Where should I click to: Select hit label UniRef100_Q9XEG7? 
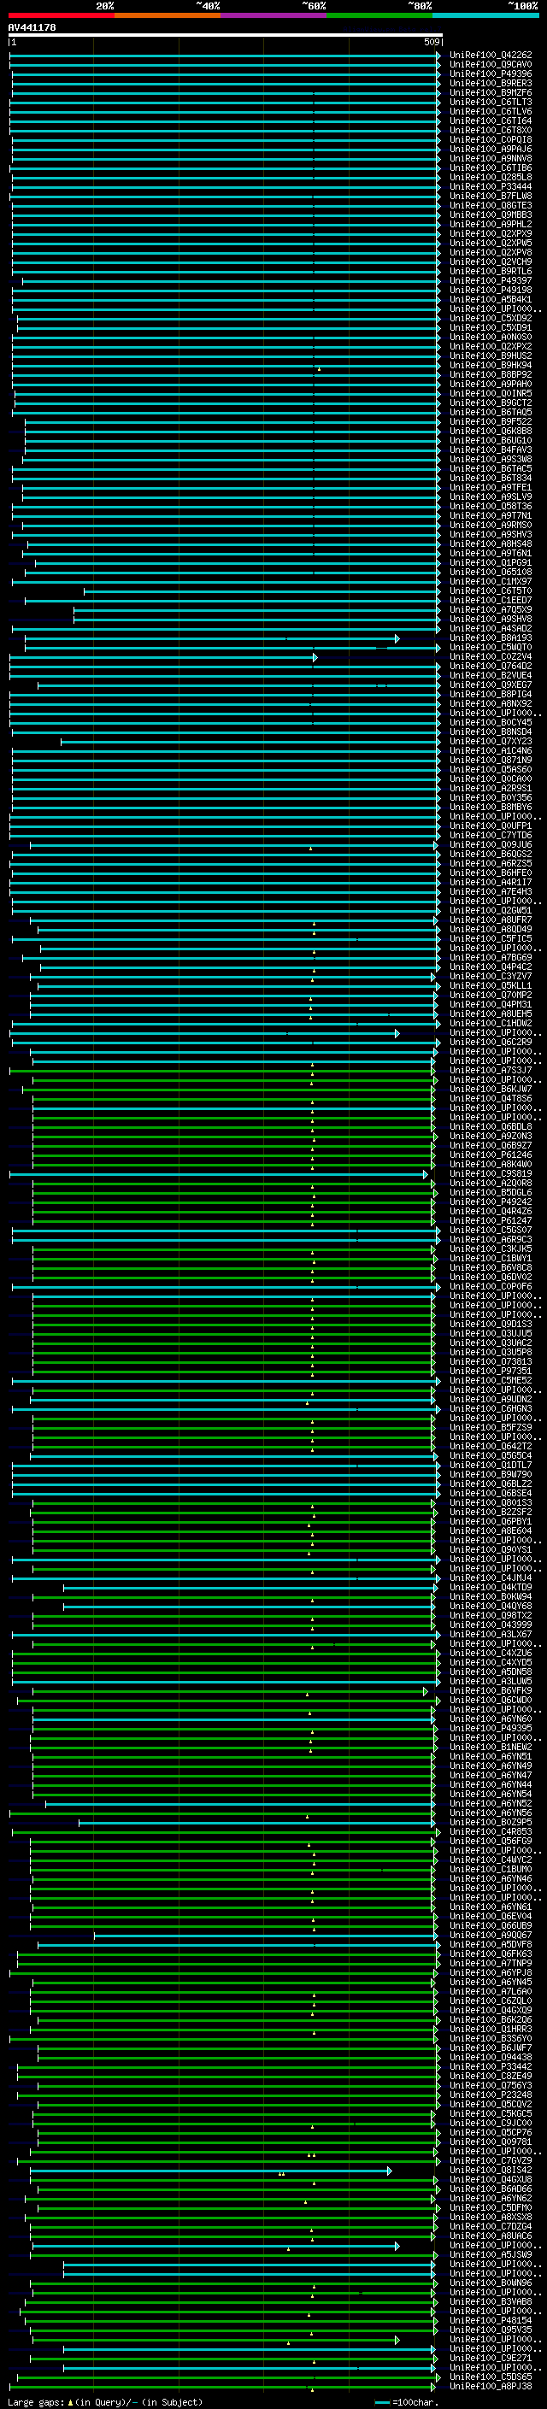tap(491, 685)
